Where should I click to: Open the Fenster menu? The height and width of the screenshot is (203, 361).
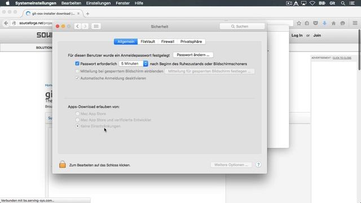(123, 3)
